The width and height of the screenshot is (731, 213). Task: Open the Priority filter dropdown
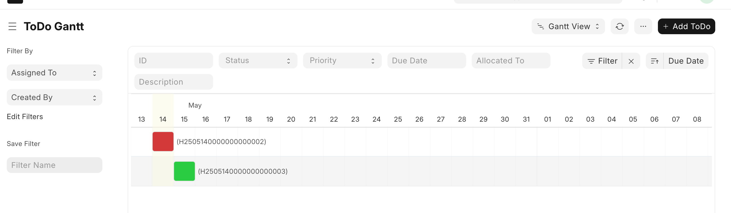(342, 61)
